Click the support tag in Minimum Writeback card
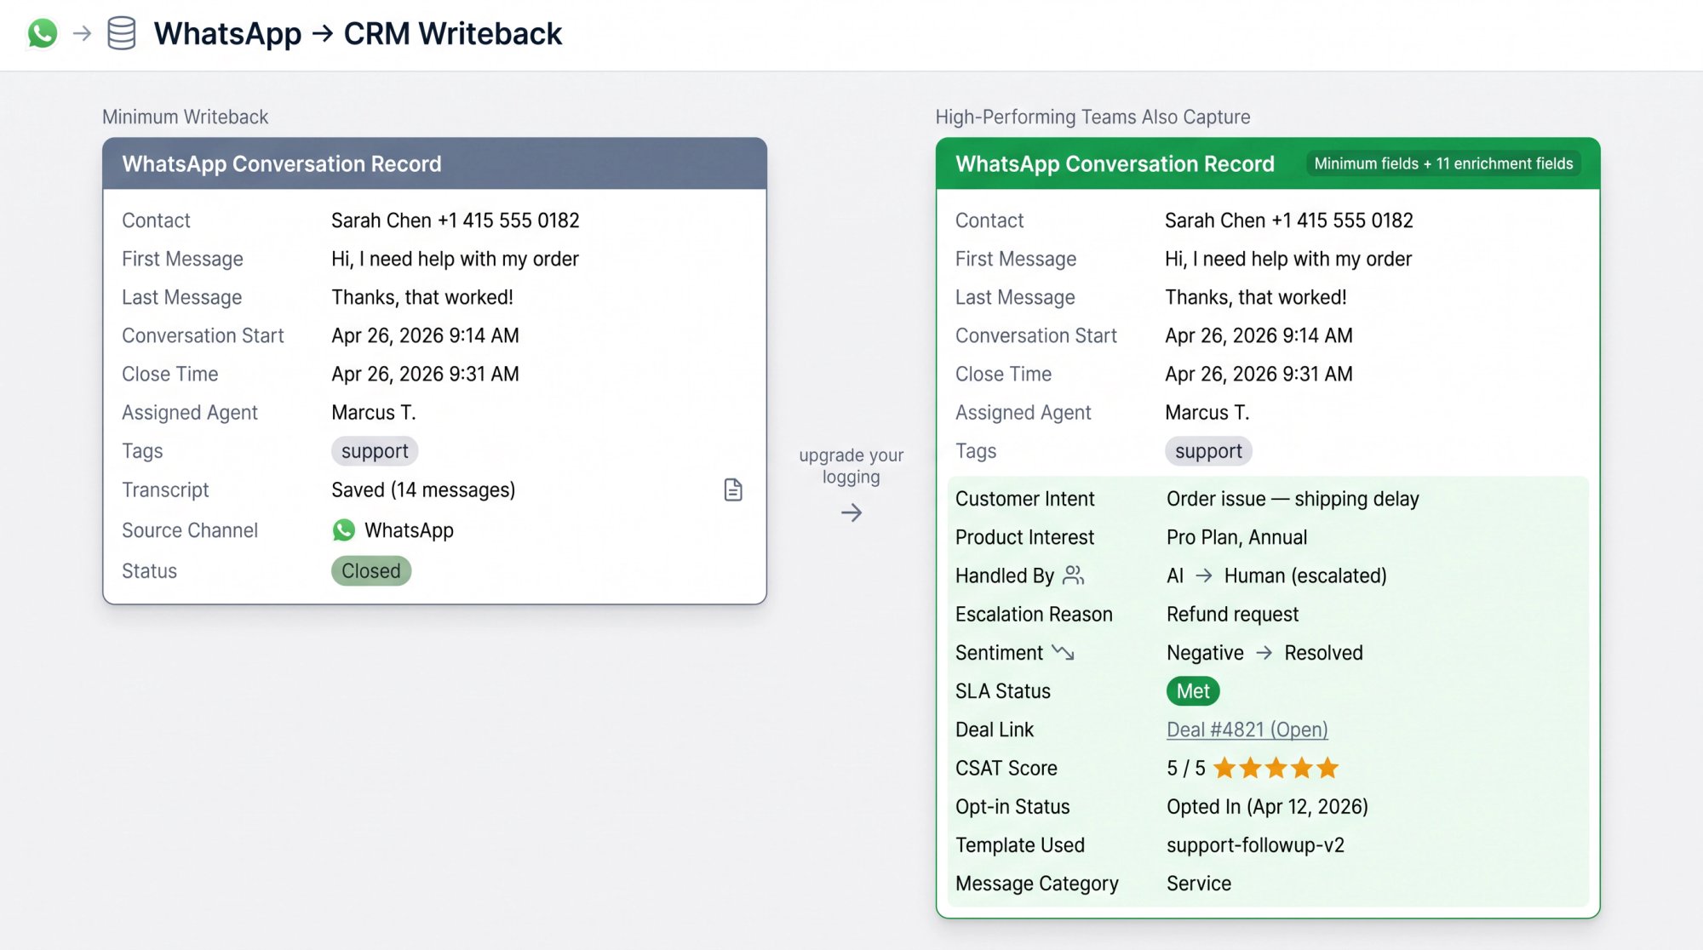 point(375,450)
